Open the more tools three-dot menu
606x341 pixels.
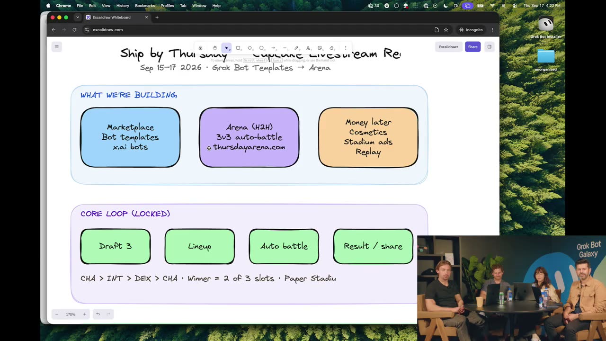pyautogui.click(x=346, y=48)
